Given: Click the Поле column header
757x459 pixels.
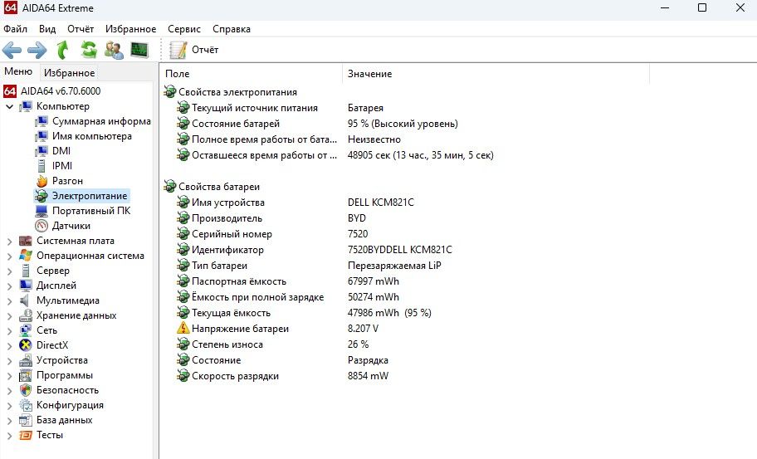Looking at the screenshot, I should pos(251,74).
